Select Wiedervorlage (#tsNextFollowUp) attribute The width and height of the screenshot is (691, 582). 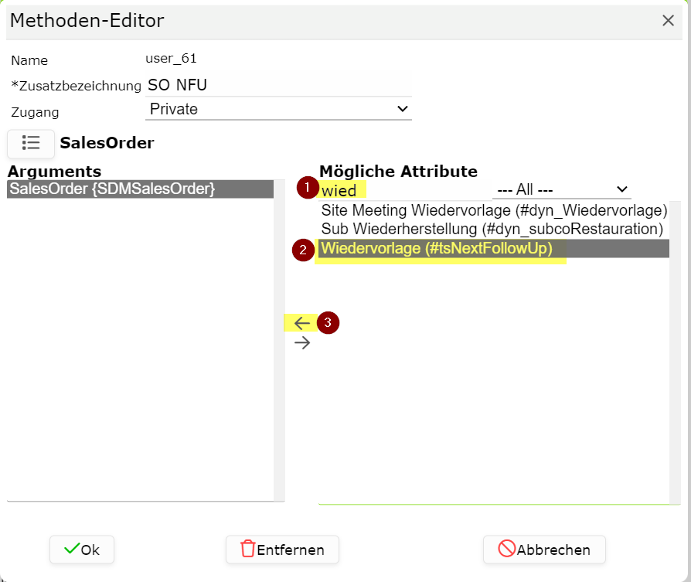[x=494, y=248]
